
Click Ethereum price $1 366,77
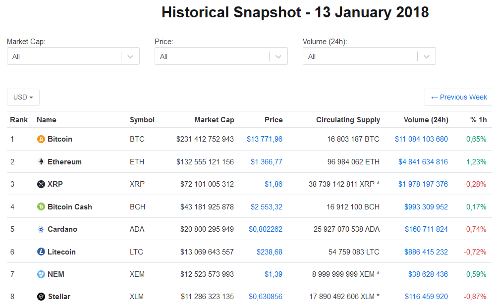267,162
